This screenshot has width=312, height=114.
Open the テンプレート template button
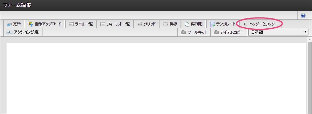[x=222, y=24]
